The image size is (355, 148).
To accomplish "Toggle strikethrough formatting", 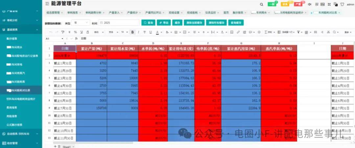I will tap(144, 32).
